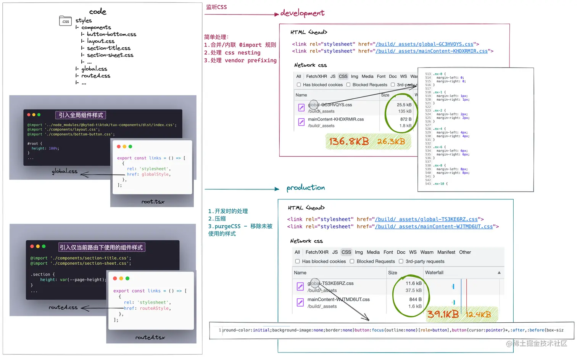Click file icon of global-GC3HVQYS.css row
Image resolution: width=577 pixels, height=357 pixels.
(301, 108)
